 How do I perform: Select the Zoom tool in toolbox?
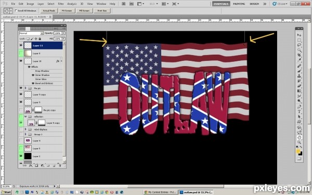click(299, 142)
